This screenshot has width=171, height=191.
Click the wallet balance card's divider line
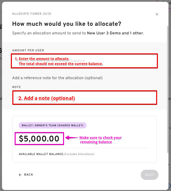pos(84,148)
